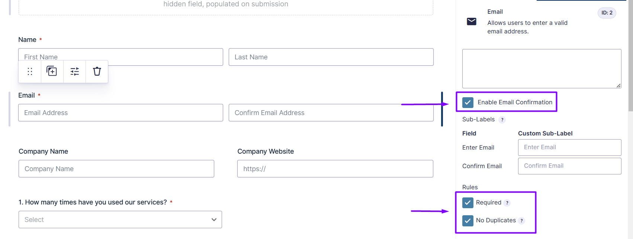Toggle the No Duplicates checkbox
The height and width of the screenshot is (239, 633).
(468, 220)
